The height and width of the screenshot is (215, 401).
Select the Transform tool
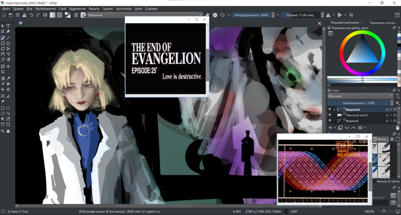[3, 66]
